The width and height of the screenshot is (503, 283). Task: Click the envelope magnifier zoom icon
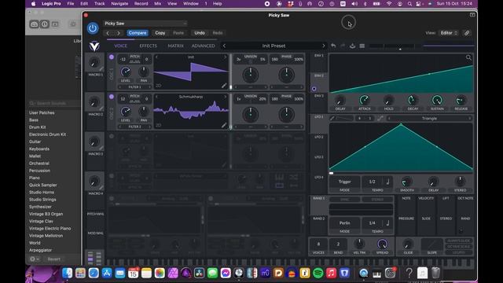[x=468, y=57]
